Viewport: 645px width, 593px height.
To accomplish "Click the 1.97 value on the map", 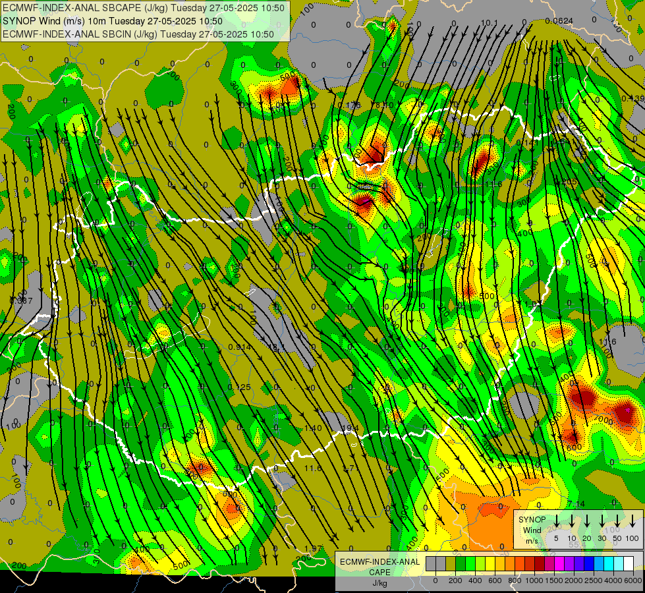I will tap(313, 549).
